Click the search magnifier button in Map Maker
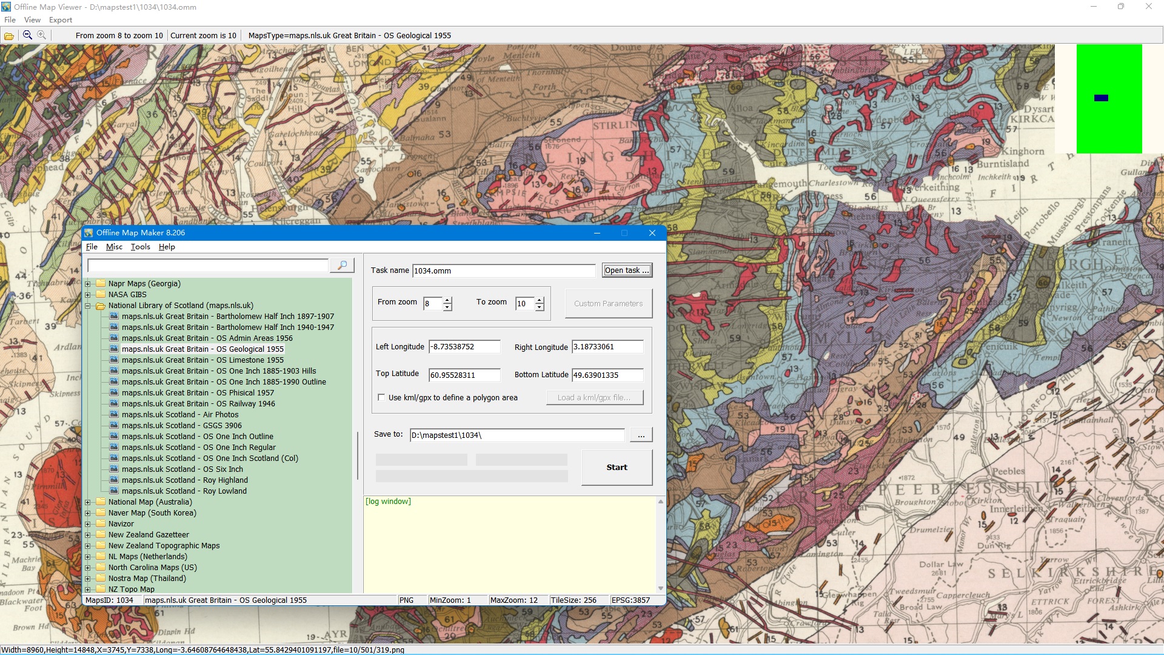This screenshot has width=1164, height=655. click(342, 266)
